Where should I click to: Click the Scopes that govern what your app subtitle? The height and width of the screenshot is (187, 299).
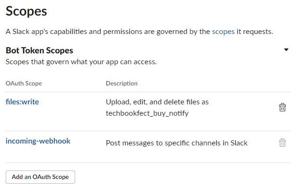81,62
